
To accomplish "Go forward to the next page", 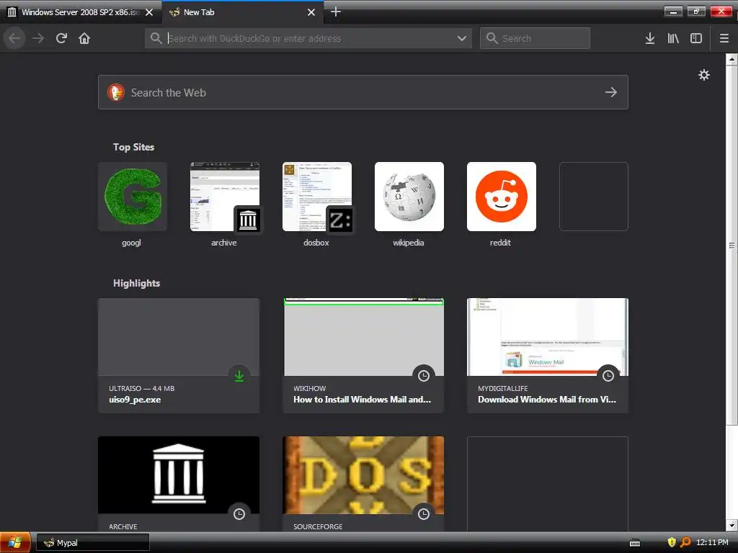I will pos(38,38).
